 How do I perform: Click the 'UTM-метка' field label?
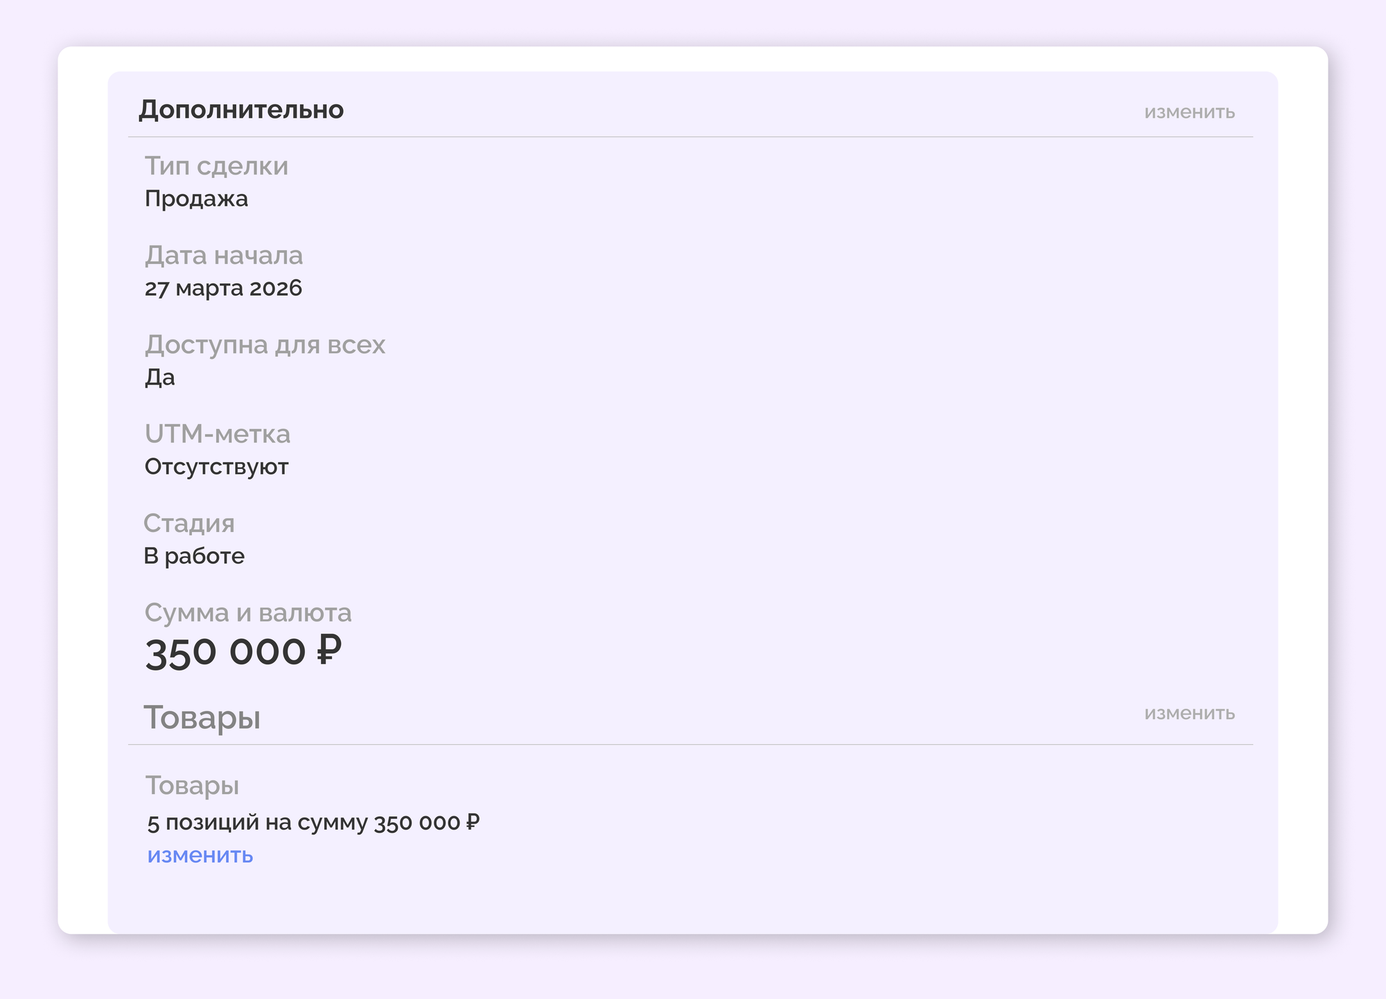(x=218, y=434)
